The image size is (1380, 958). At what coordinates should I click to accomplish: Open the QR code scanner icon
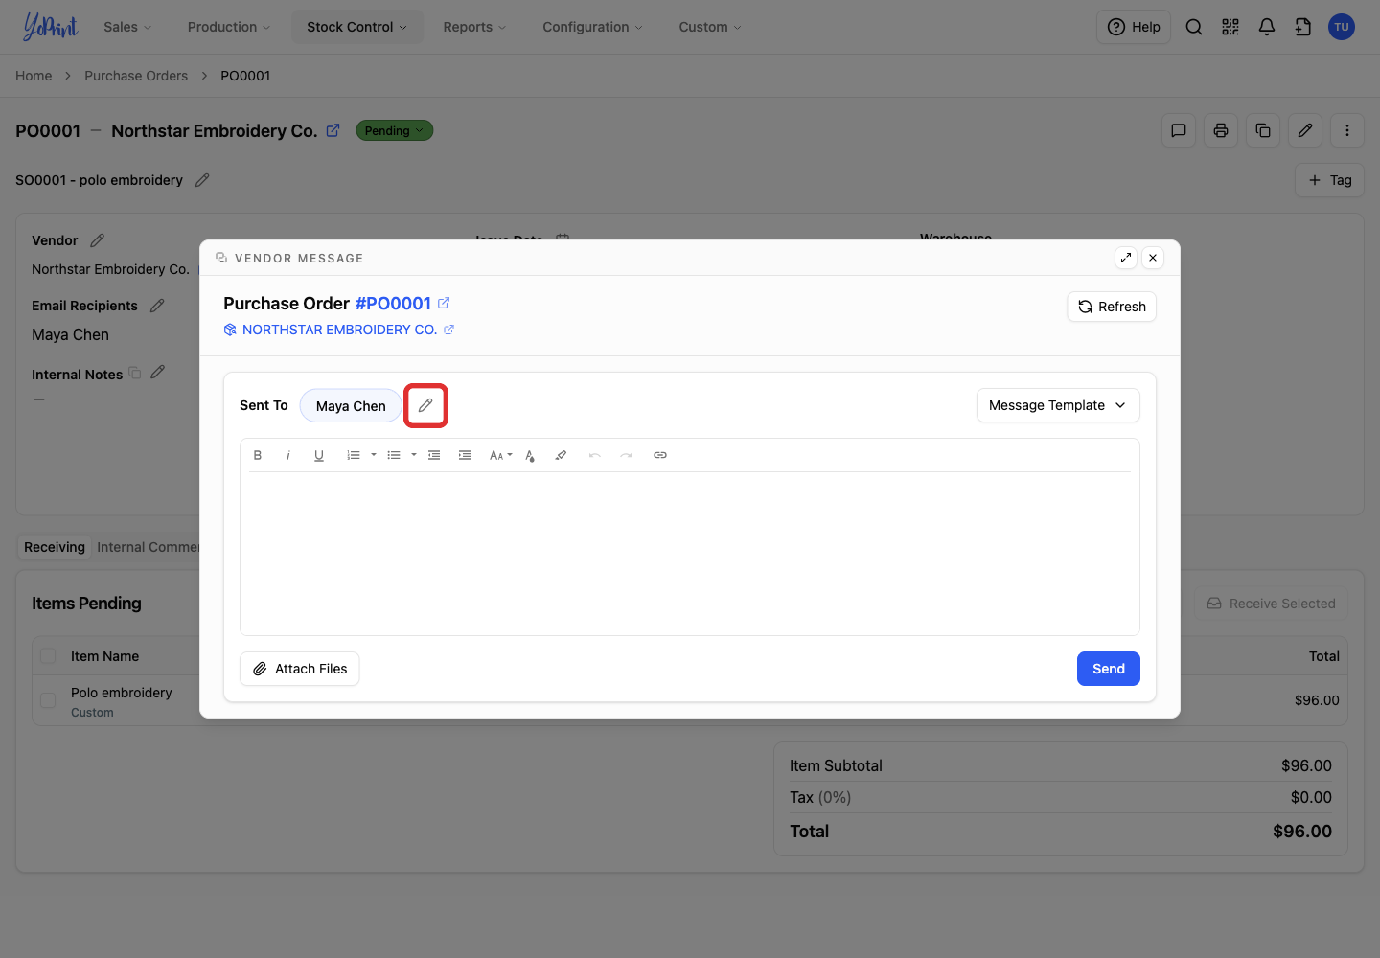[1230, 27]
